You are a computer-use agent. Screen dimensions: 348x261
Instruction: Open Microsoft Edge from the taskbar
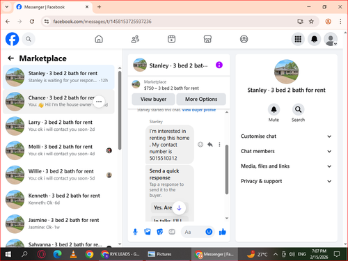tap(57, 254)
